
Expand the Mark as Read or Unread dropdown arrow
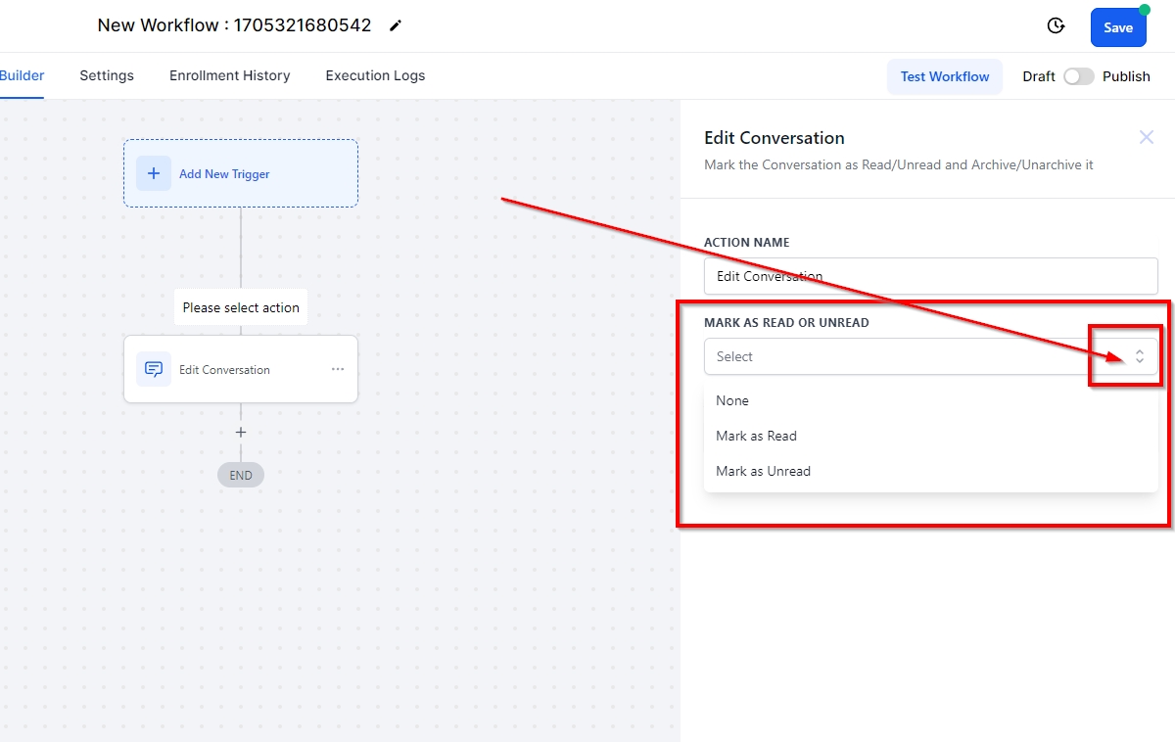[x=1139, y=356]
